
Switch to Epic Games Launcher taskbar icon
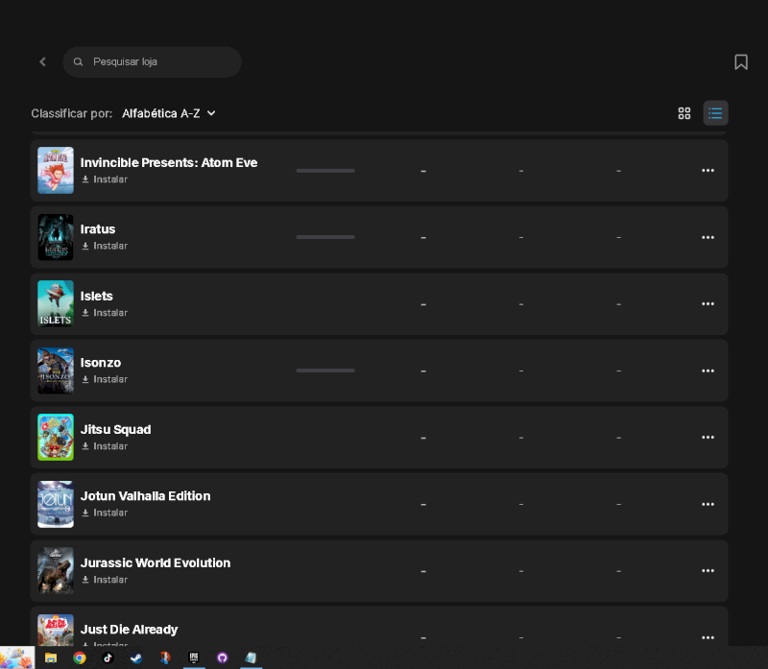click(x=194, y=657)
